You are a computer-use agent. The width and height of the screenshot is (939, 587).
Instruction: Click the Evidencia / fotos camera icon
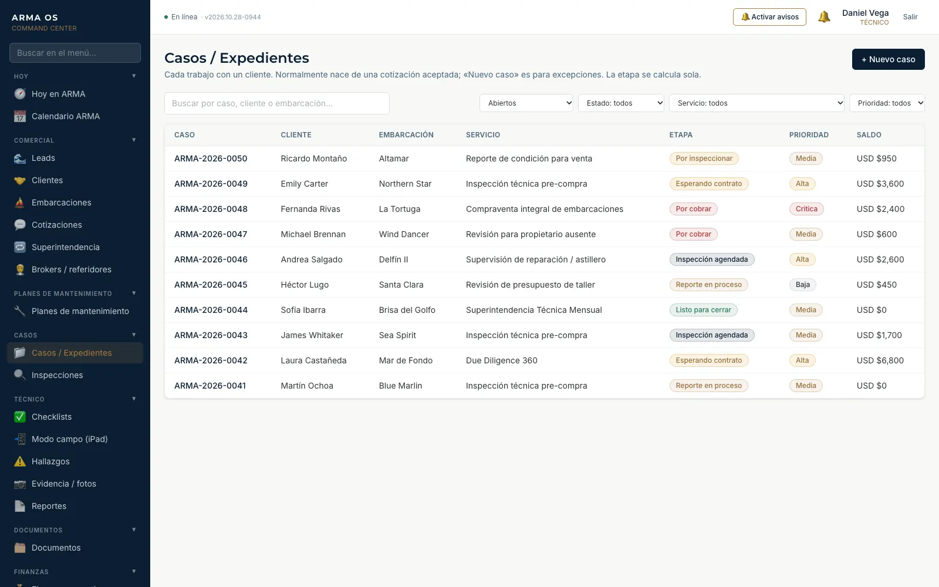point(20,484)
